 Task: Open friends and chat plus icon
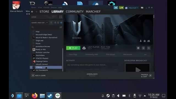150,75
